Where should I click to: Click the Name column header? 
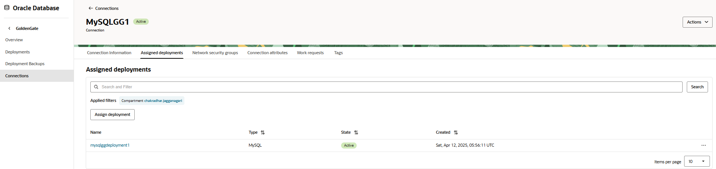[x=96, y=133]
